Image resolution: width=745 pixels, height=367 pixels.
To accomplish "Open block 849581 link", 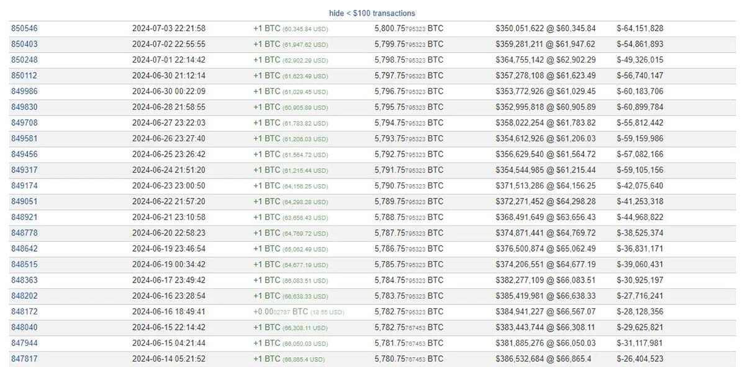I will tap(24, 138).
